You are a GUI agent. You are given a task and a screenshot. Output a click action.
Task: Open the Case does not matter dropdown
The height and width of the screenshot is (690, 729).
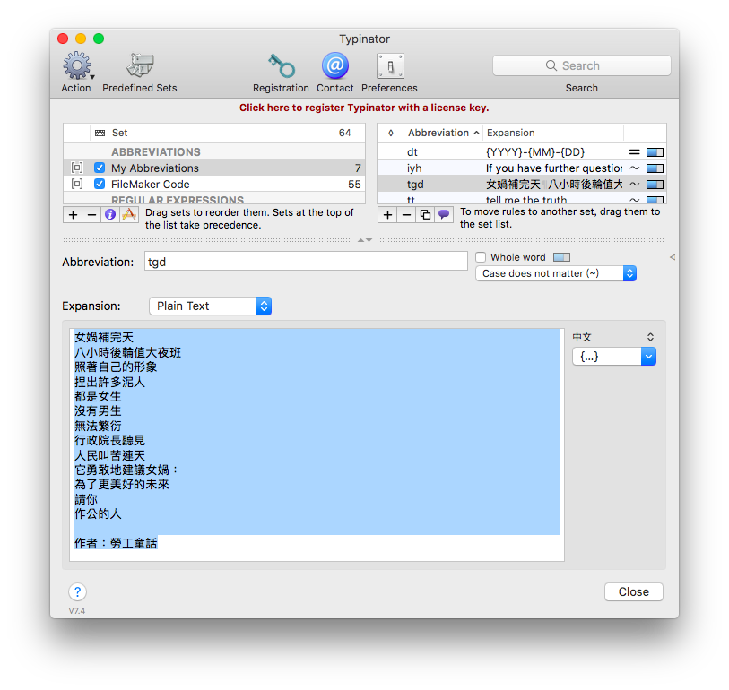pyautogui.click(x=556, y=273)
